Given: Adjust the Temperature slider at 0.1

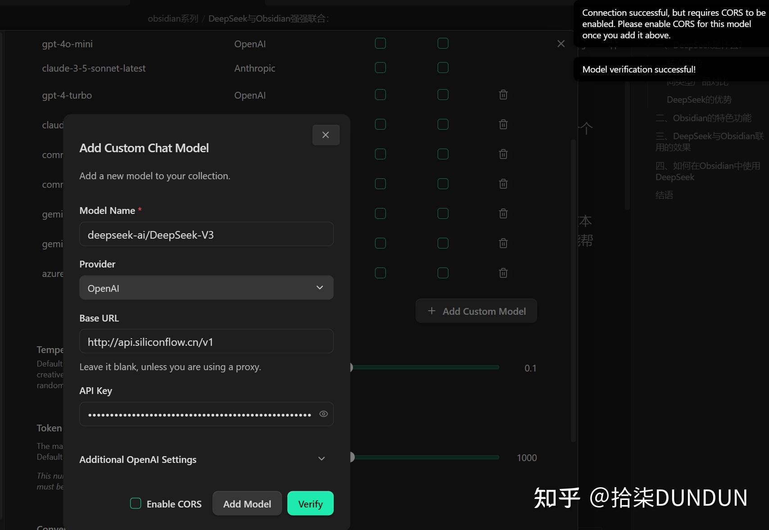Looking at the screenshot, I should click(x=351, y=367).
